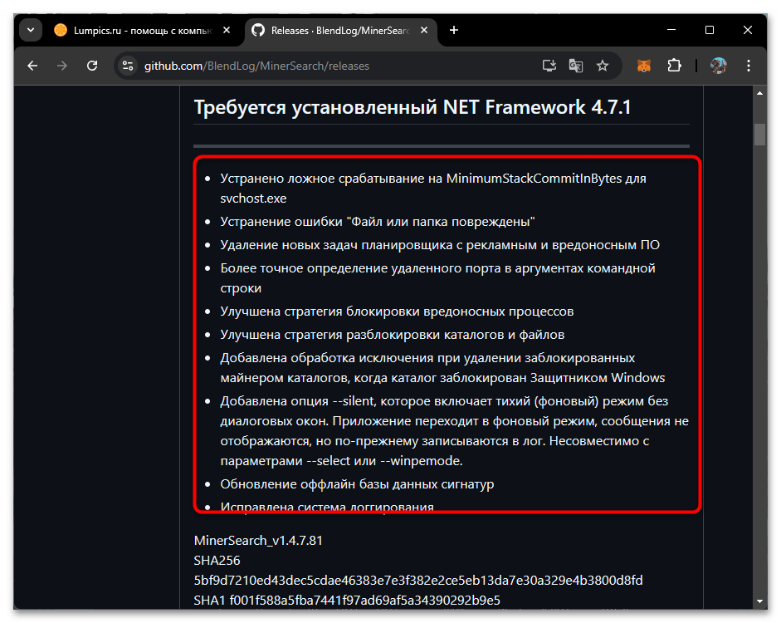The width and height of the screenshot is (781, 623).
Task: Click the svchost.exe text line
Action: pos(253,199)
